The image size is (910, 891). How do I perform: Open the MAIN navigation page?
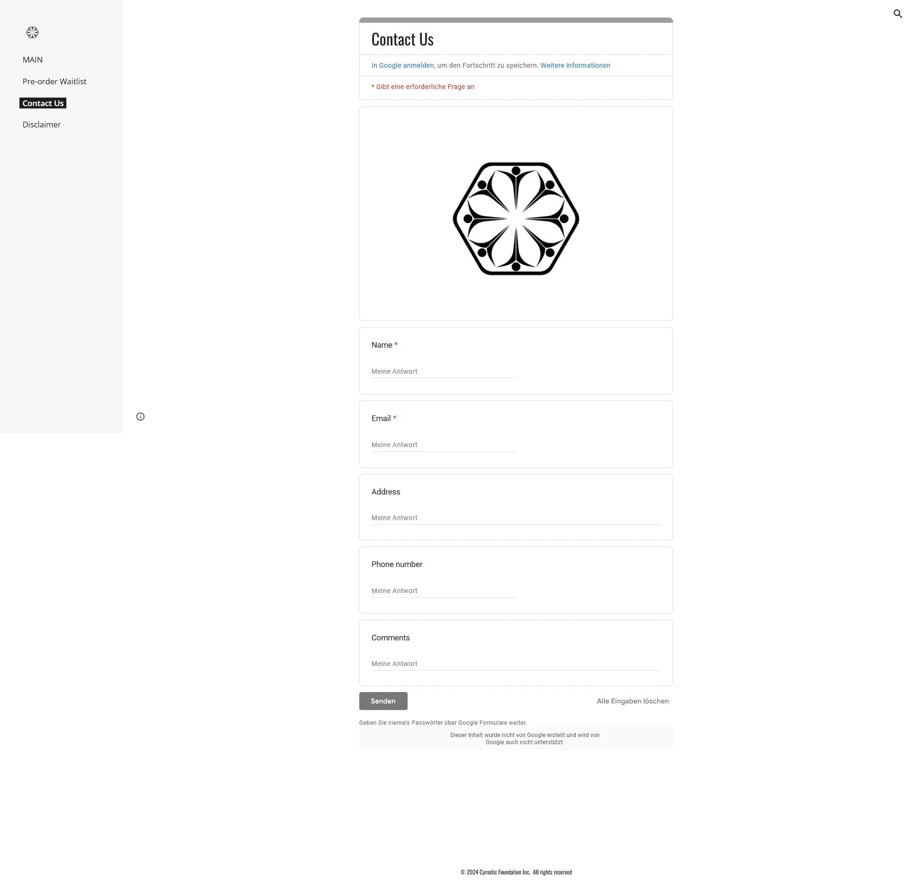tap(32, 60)
